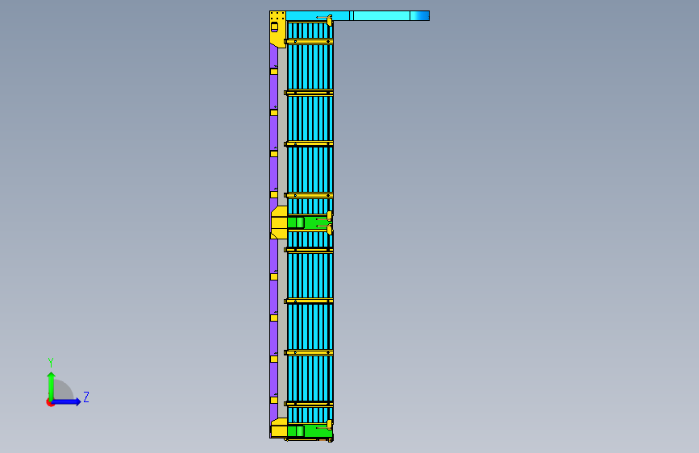Screen dimensions: 699x453
Task: Click the 'Y' axis label text
Action: coord(51,362)
